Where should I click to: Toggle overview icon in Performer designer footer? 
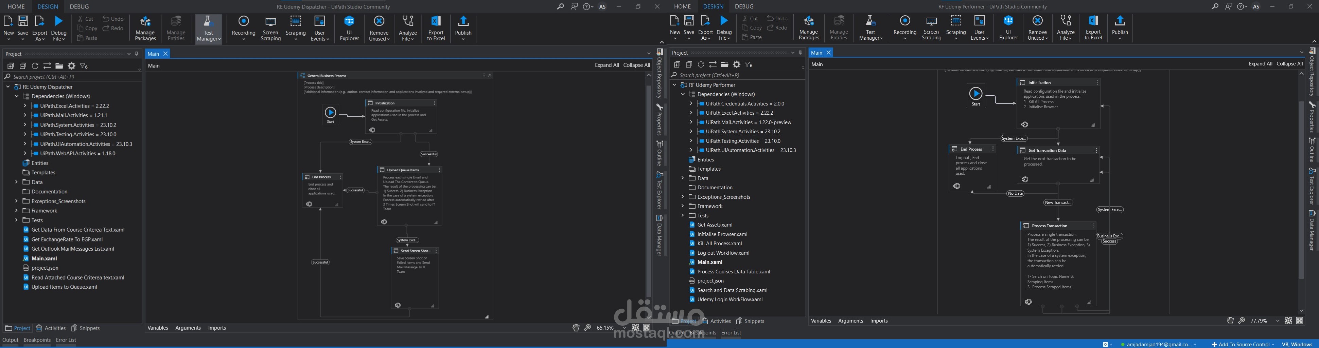(1300, 321)
